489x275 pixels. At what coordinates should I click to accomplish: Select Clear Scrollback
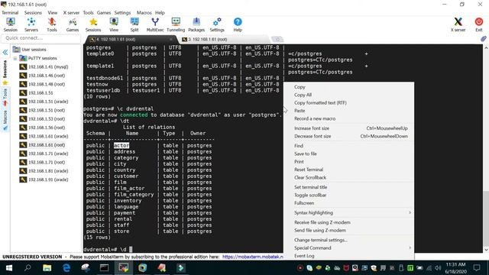click(349, 177)
